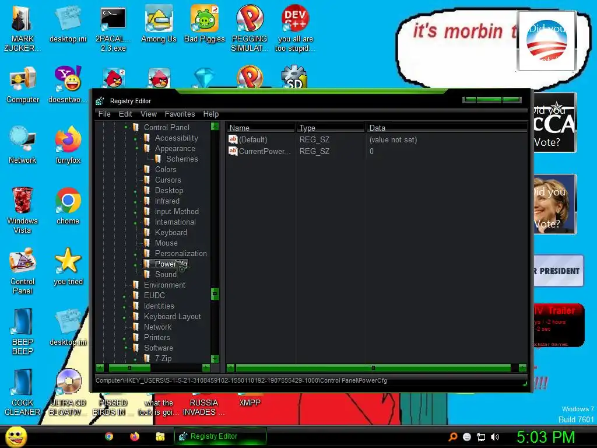Click the Name column header
Screen dimensions: 597x448
[x=261, y=128]
